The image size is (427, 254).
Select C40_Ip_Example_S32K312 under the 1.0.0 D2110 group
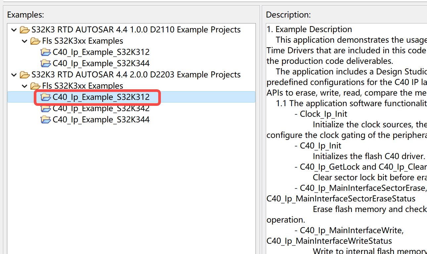[101, 52]
